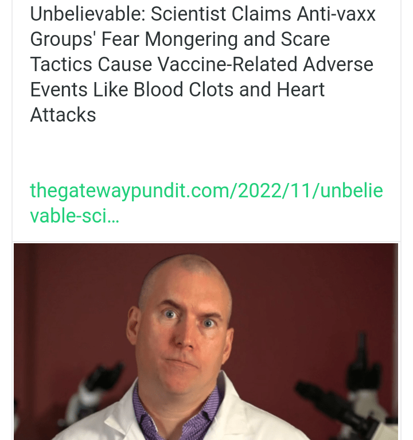Click "Events Like Blood Clots and Heart" line
413x440 pixels.
coord(177,89)
